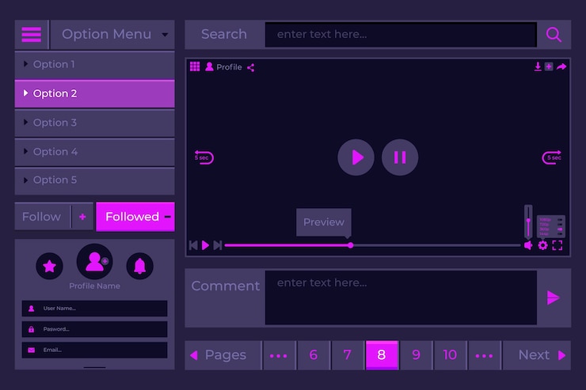Go to page 10
586x390 pixels.
tap(451, 355)
